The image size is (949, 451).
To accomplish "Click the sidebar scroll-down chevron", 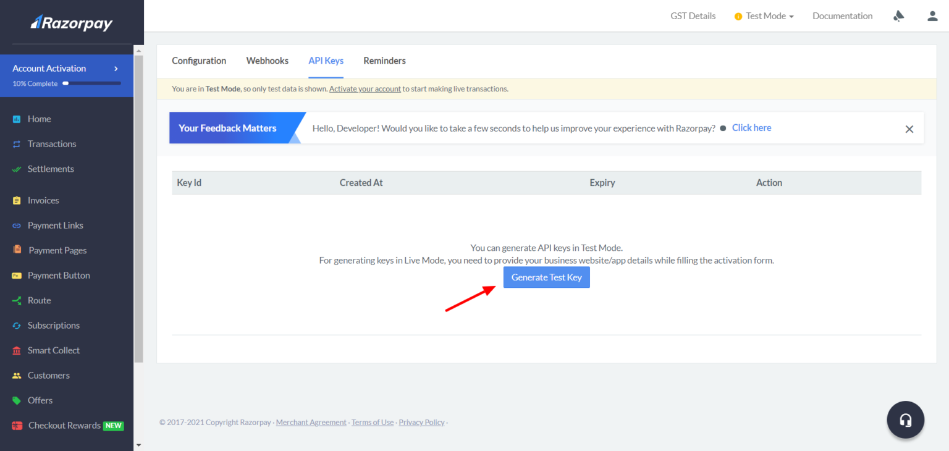I will click(x=138, y=444).
